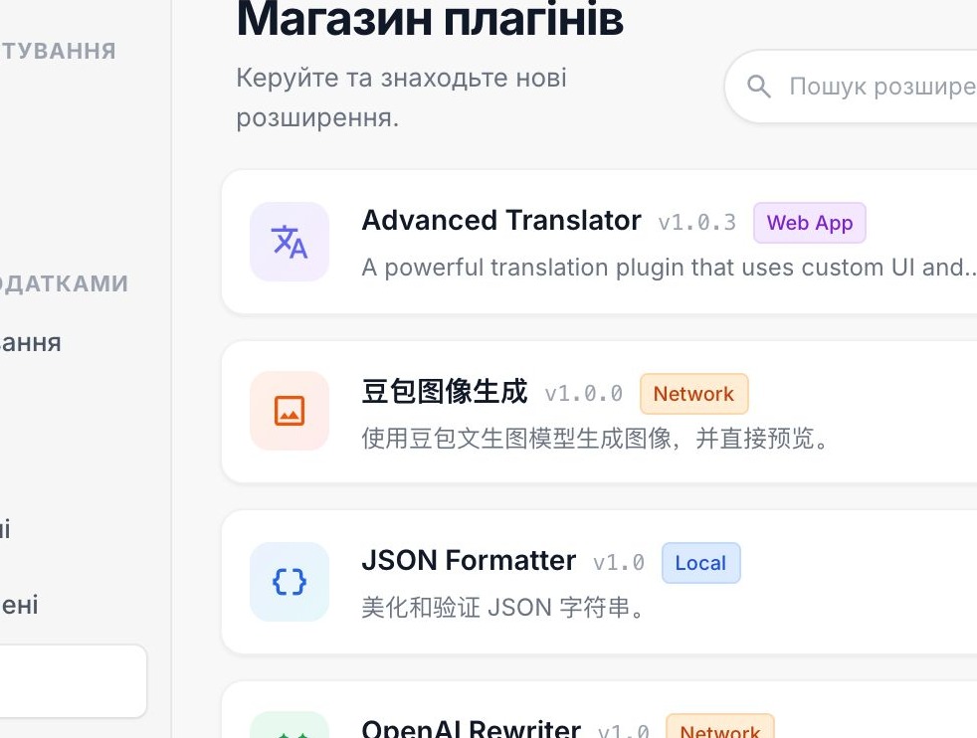Click the Network badge on OpenAI Rewriter
This screenshot has height=738, width=977.
click(x=720, y=727)
